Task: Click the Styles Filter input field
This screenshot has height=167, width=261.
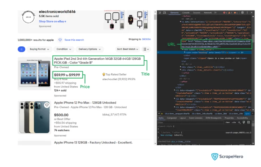Action: 190,122
